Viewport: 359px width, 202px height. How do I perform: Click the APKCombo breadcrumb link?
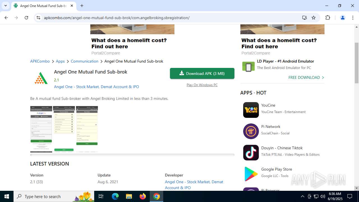click(40, 61)
